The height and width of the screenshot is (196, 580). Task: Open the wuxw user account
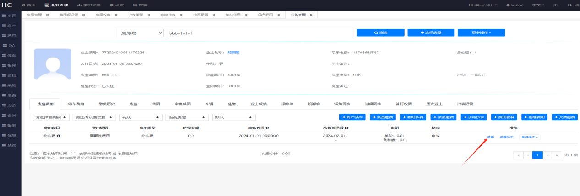tap(515, 5)
